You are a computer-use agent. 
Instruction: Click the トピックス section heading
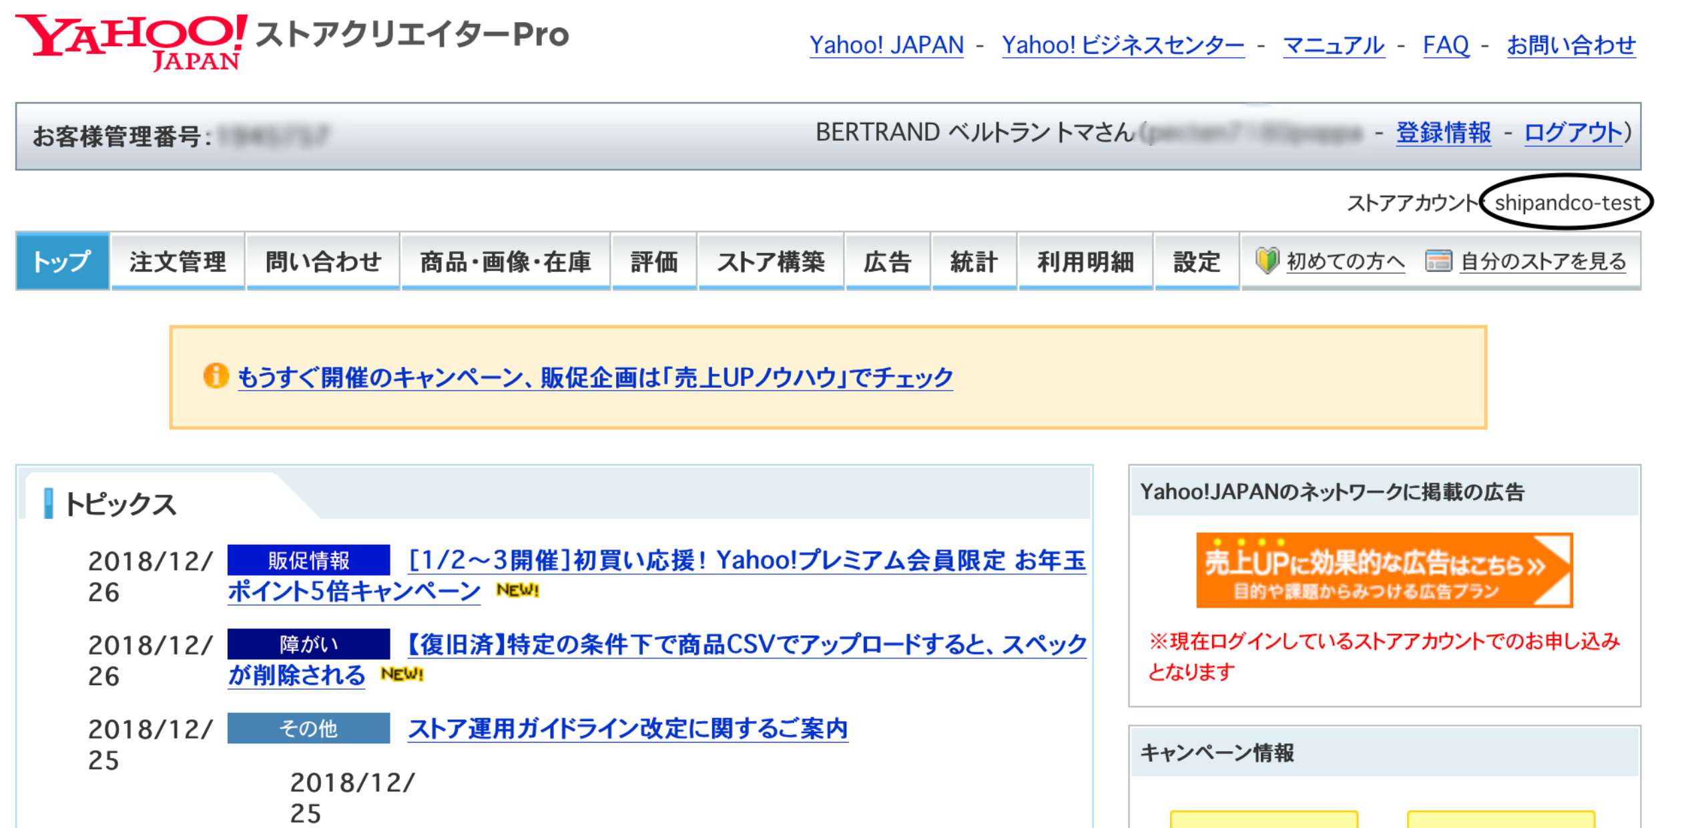[120, 503]
